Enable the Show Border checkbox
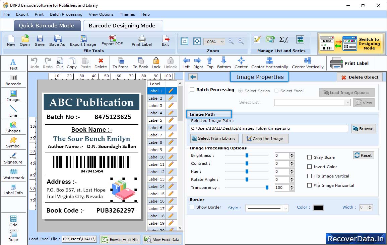Image resolution: width=387 pixels, height=245 pixels. 192,207
